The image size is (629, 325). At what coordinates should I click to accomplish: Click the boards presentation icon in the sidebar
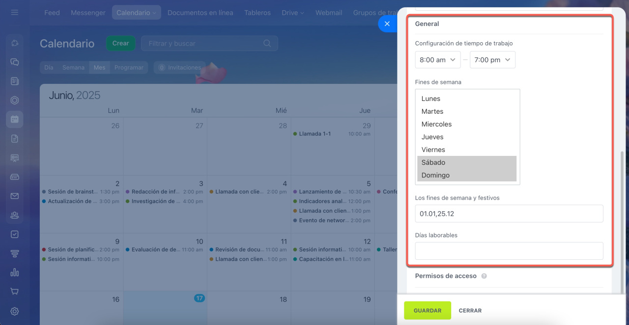pyautogui.click(x=15, y=158)
